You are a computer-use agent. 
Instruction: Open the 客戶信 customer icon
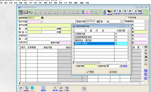pos(135,12)
